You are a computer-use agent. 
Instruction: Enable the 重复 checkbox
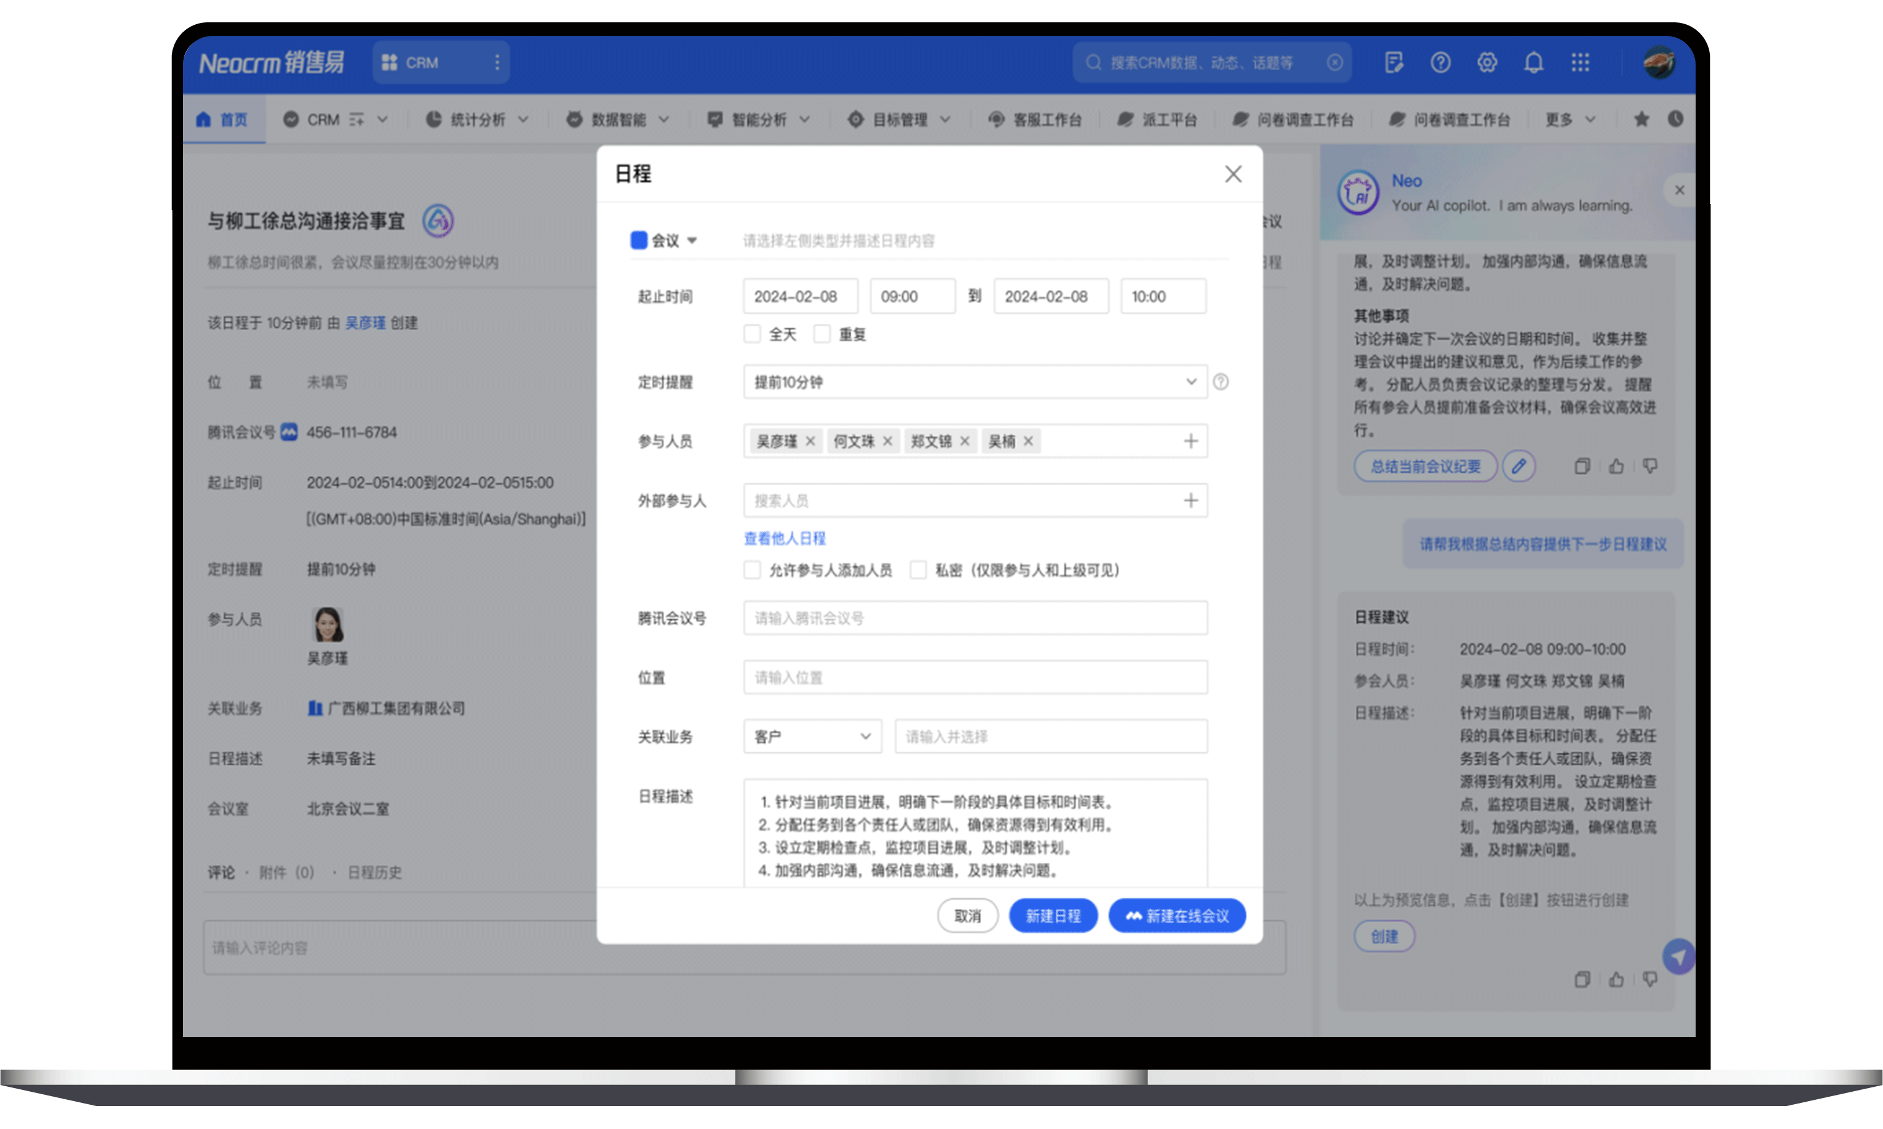pyautogui.click(x=821, y=334)
